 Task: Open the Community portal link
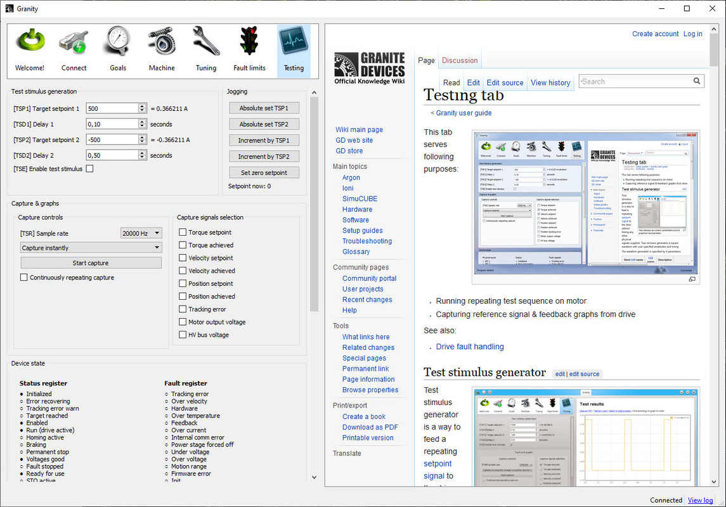click(x=369, y=278)
